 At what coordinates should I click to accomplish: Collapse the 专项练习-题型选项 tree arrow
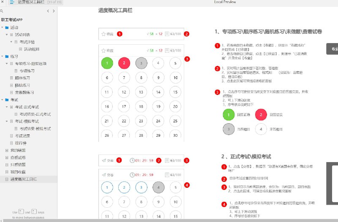[x=7, y=64]
